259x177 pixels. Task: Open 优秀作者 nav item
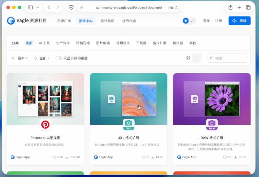129,21
